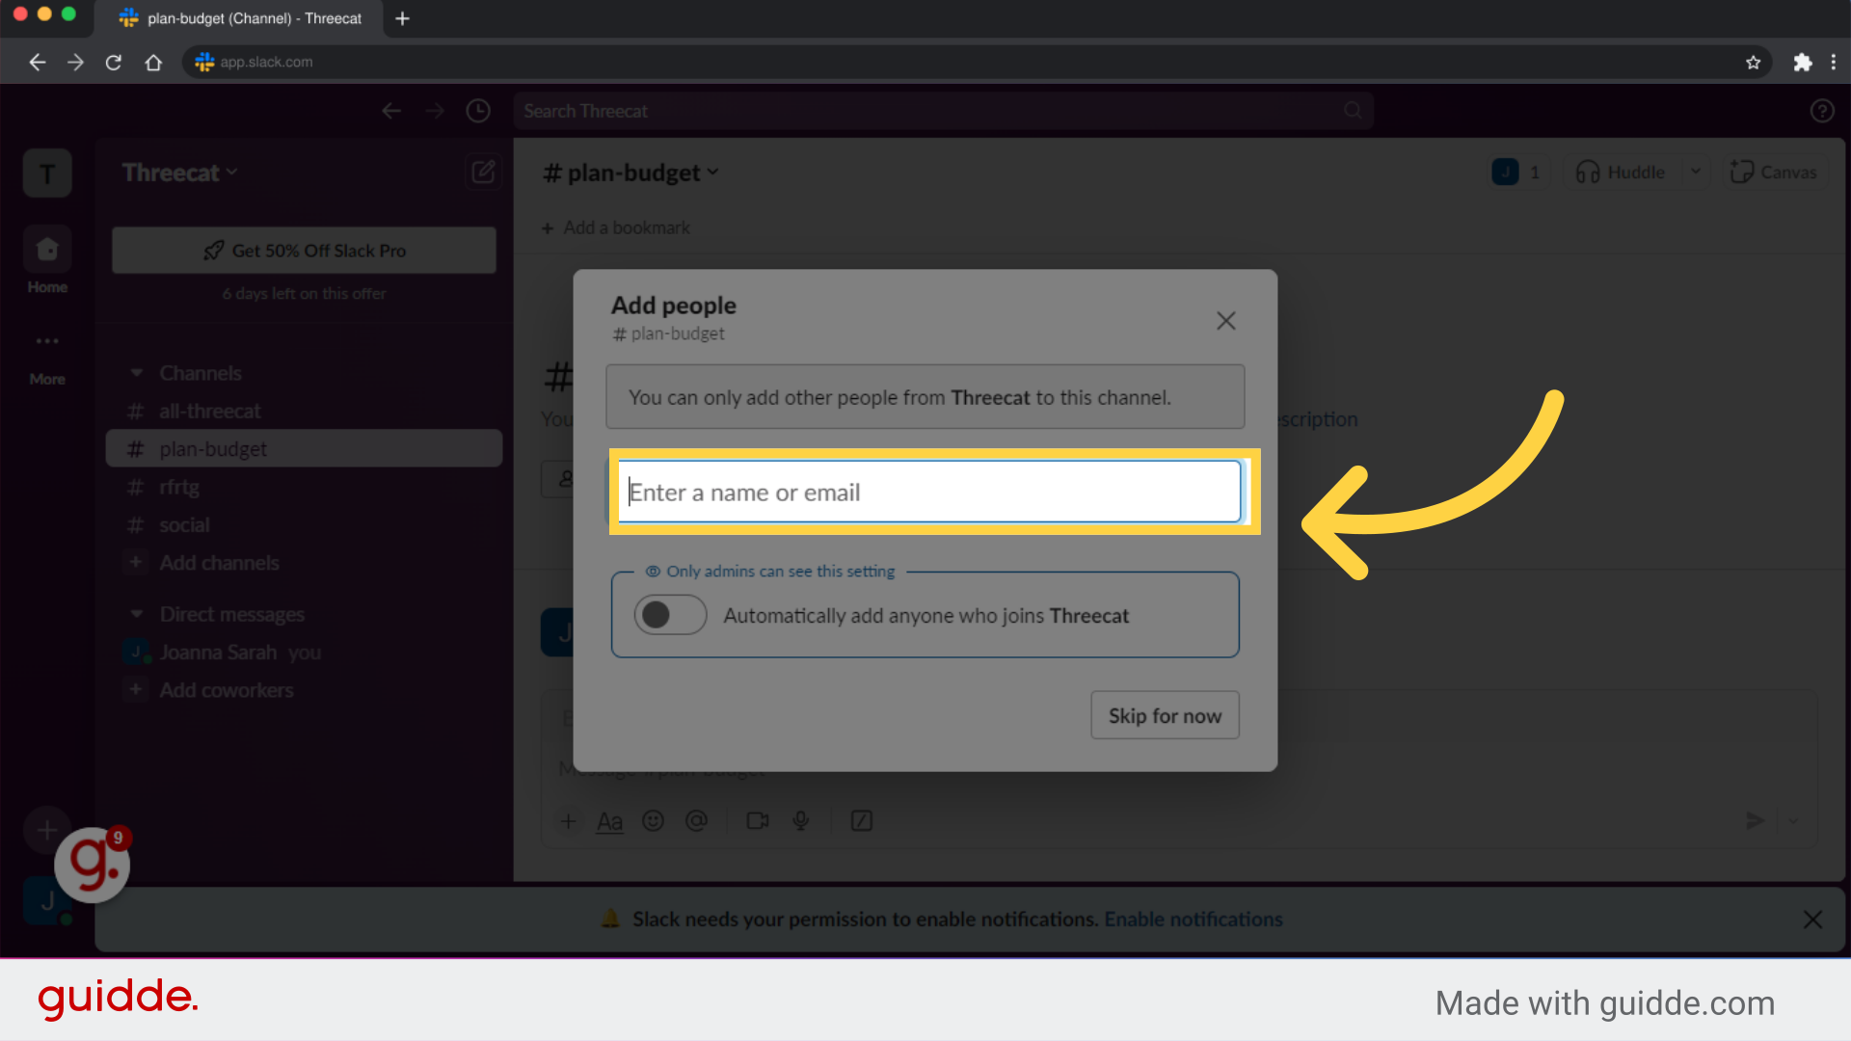Collapse the Channels section
Screen dimensions: 1851x1041
coord(136,373)
